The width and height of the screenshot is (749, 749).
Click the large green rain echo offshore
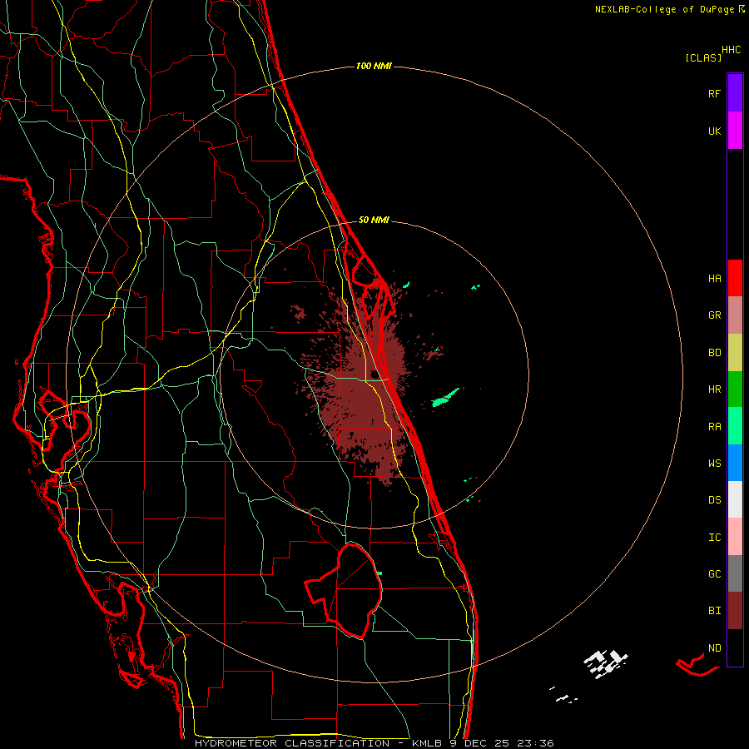pos(445,398)
